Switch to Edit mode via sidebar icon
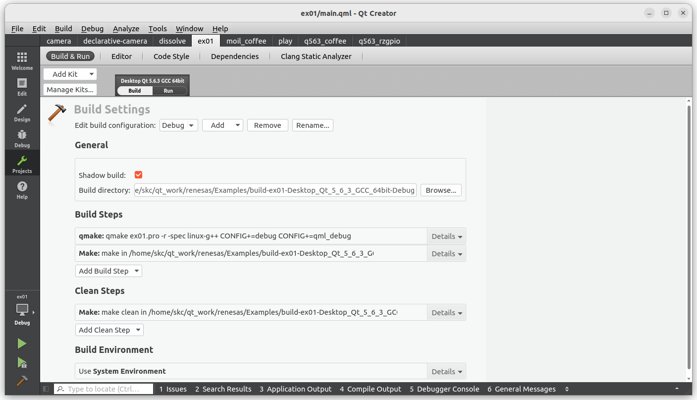The width and height of the screenshot is (697, 400). coord(22,85)
